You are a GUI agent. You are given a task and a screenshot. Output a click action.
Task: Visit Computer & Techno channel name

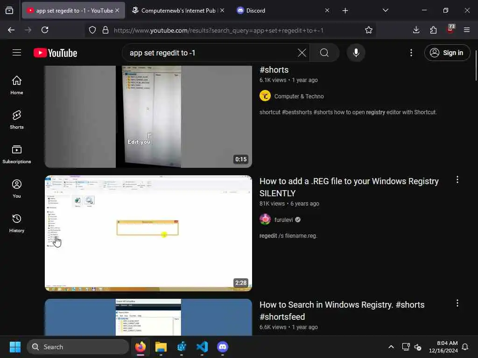[x=299, y=96]
